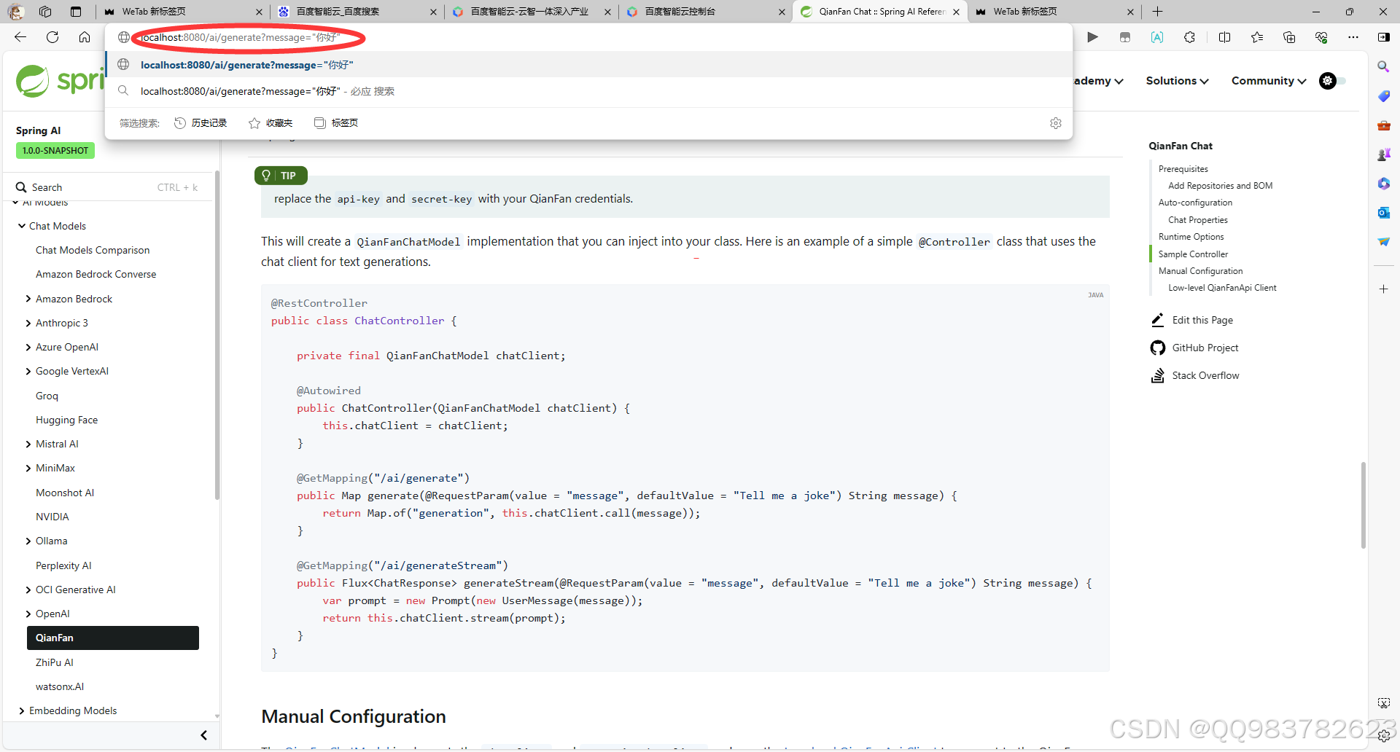
Task: Expand Embedding Models section
Action: [x=22, y=710]
